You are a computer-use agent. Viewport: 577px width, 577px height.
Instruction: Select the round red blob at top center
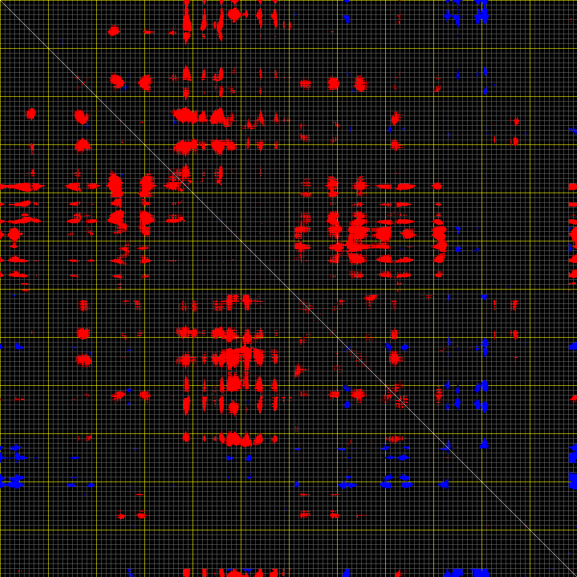235,14
